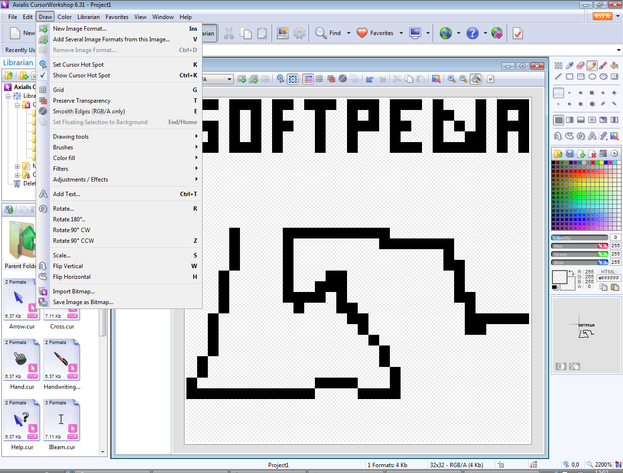Select the Brush tool with pink handle
This screenshot has width=623, height=473.
coord(603,66)
